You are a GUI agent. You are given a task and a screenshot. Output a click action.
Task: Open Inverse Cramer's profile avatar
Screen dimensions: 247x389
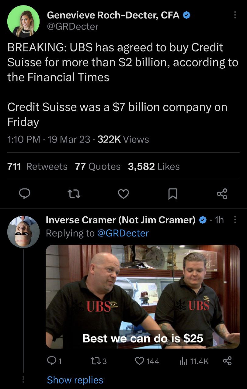[23, 232]
